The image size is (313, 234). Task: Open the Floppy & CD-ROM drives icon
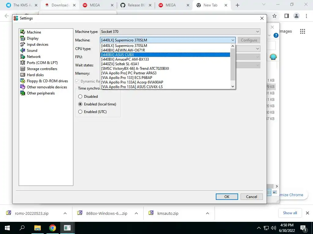(x=23, y=81)
